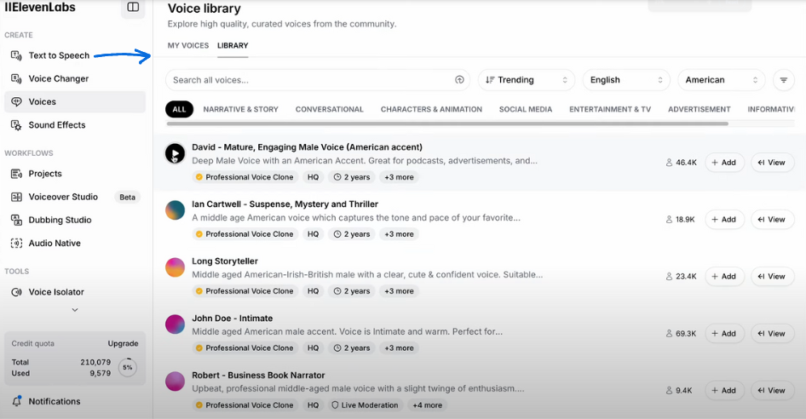Expand +3 more tags on John Doe
The image size is (806, 419).
click(x=399, y=348)
